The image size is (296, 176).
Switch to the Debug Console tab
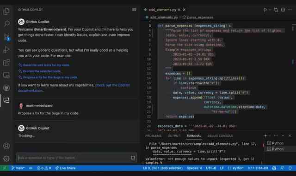pyautogui.click(x=220, y=136)
